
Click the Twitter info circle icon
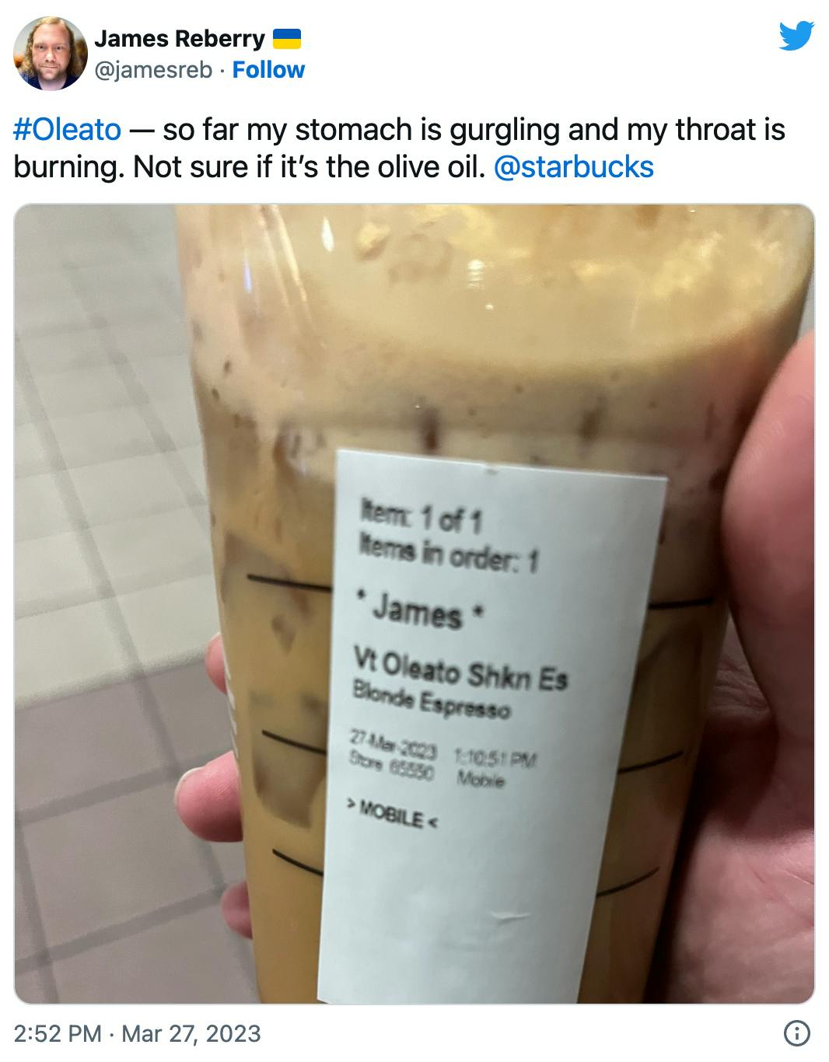pyautogui.click(x=796, y=1033)
